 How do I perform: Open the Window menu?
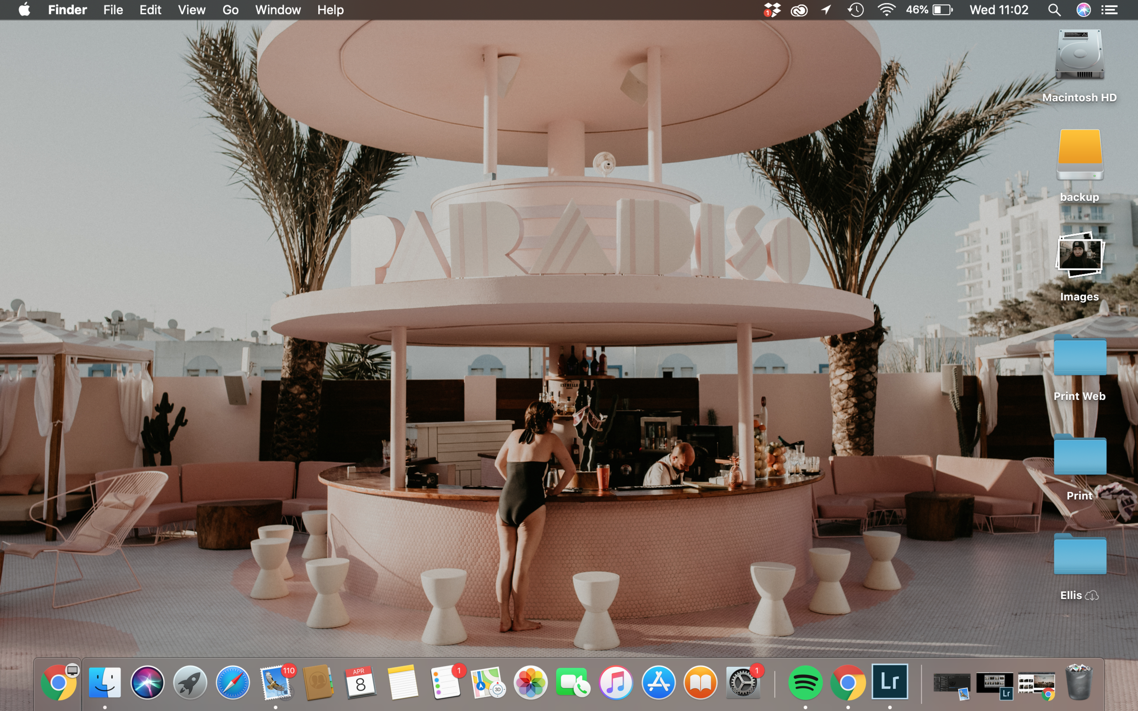click(278, 10)
